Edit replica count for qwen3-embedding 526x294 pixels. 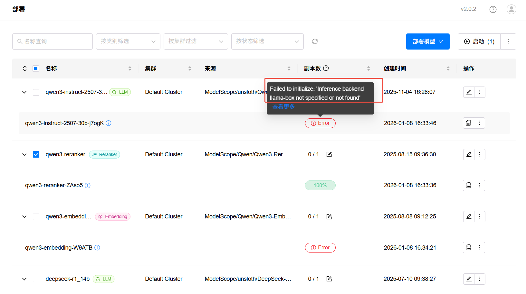click(329, 216)
